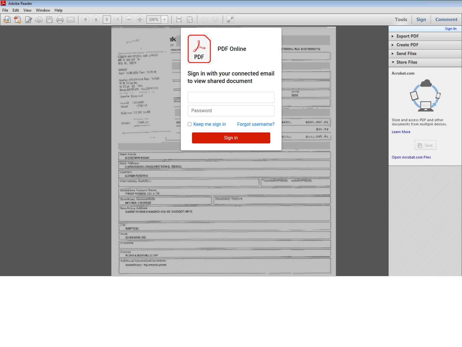462x347 pixels.
Task: Collapse the Store Files panel
Action: (x=425, y=62)
